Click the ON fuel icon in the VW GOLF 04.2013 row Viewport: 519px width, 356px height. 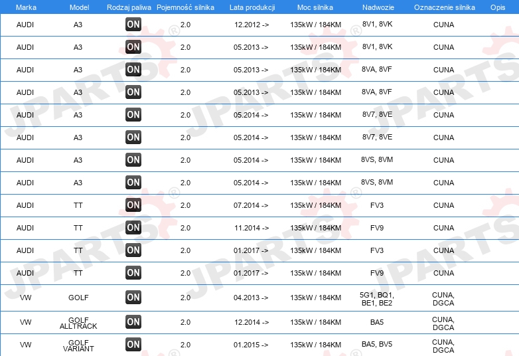pos(133,297)
